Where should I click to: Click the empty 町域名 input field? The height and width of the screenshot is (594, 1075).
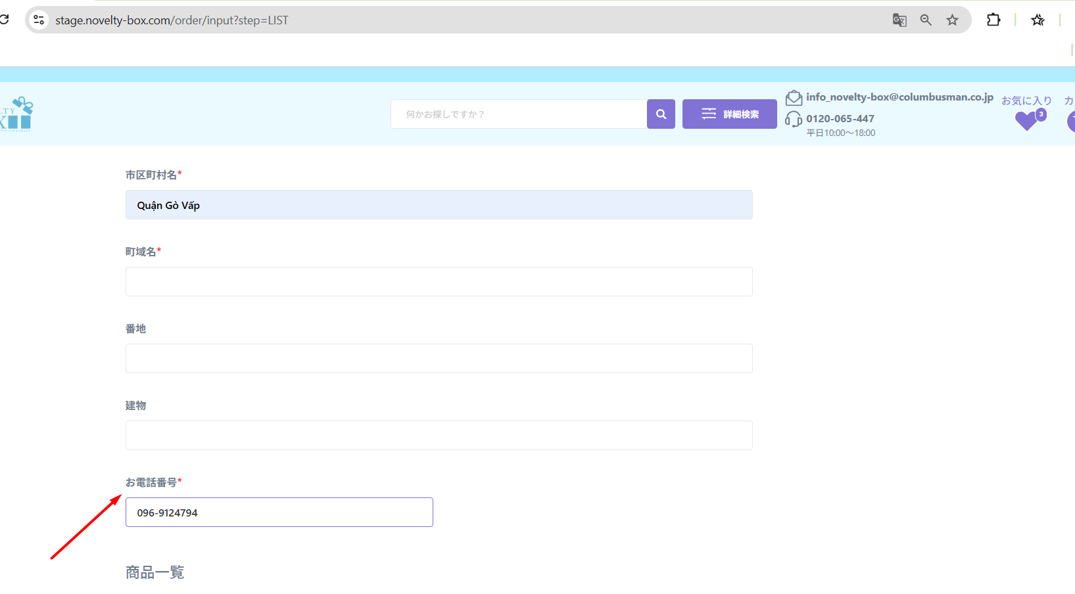[x=439, y=282]
